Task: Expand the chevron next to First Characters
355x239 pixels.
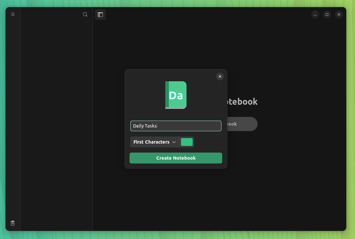Action: coord(174,142)
